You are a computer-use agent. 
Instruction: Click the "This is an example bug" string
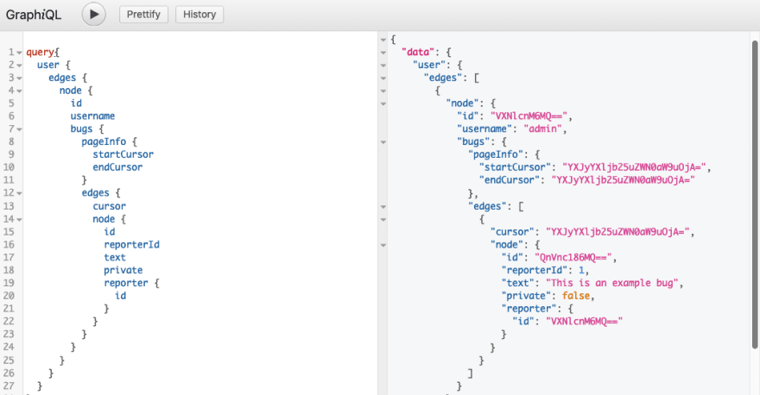(x=612, y=283)
